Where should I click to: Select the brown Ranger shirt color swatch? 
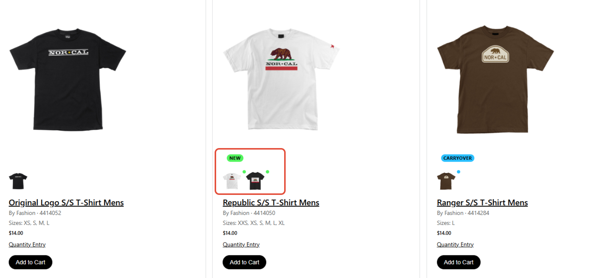[446, 181]
